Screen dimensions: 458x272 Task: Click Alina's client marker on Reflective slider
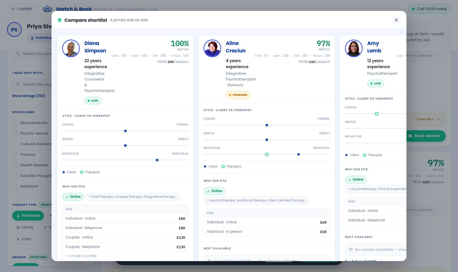(299, 154)
